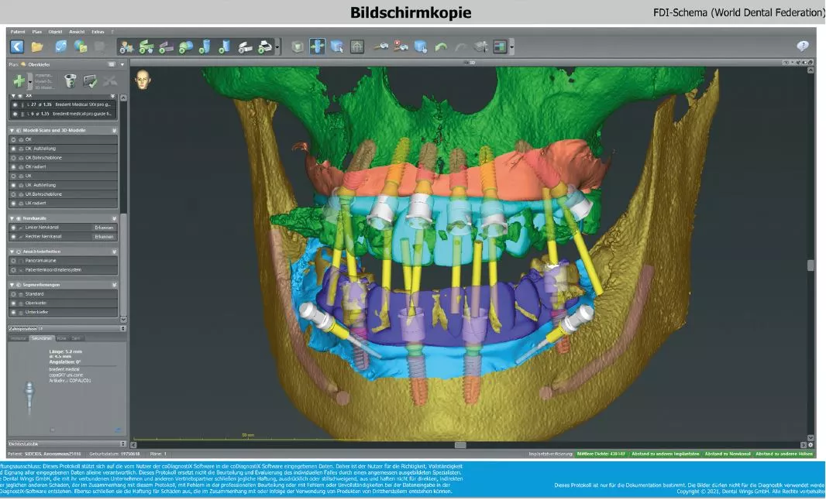This screenshot has height=500, width=826.
Task: Click the trash bin delete icon
Action: click(71, 80)
